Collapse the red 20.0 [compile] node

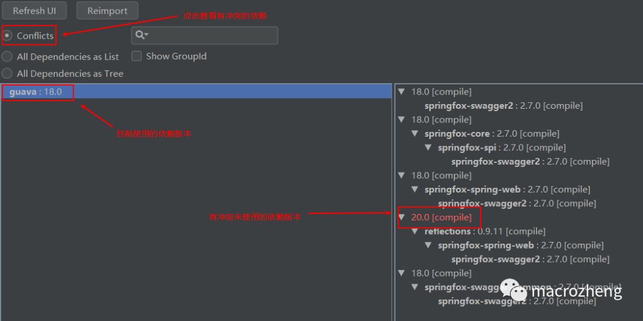(x=401, y=218)
